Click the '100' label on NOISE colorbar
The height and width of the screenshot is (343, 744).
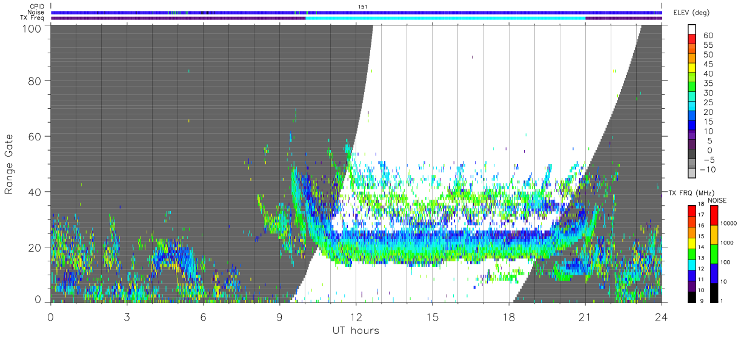(725, 262)
